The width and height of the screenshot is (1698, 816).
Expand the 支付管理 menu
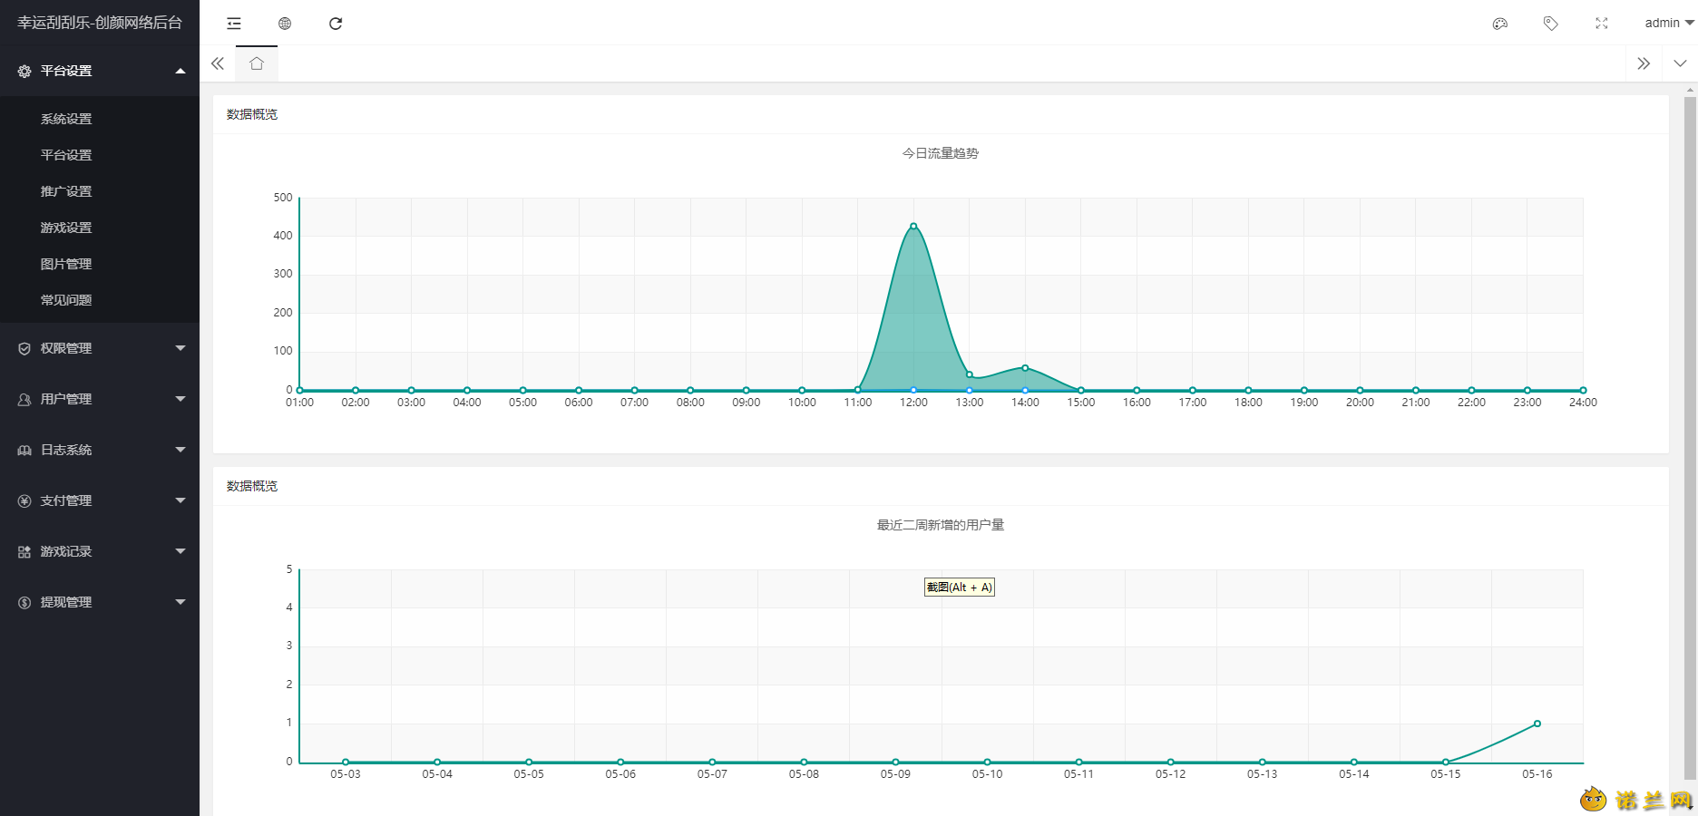[100, 500]
